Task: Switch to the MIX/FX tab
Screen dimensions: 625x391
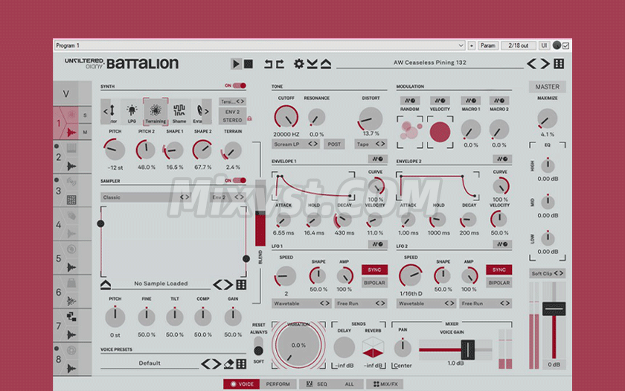Action: tap(384, 384)
